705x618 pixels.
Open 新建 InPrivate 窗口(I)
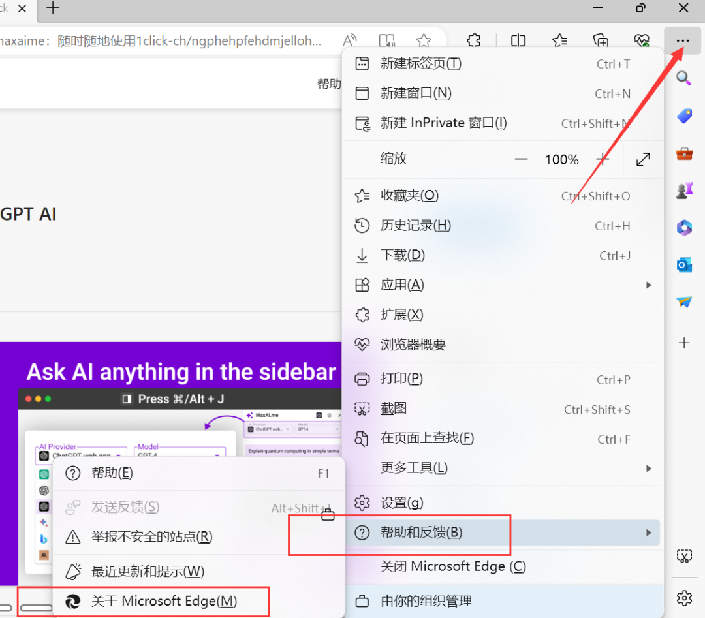(x=503, y=123)
